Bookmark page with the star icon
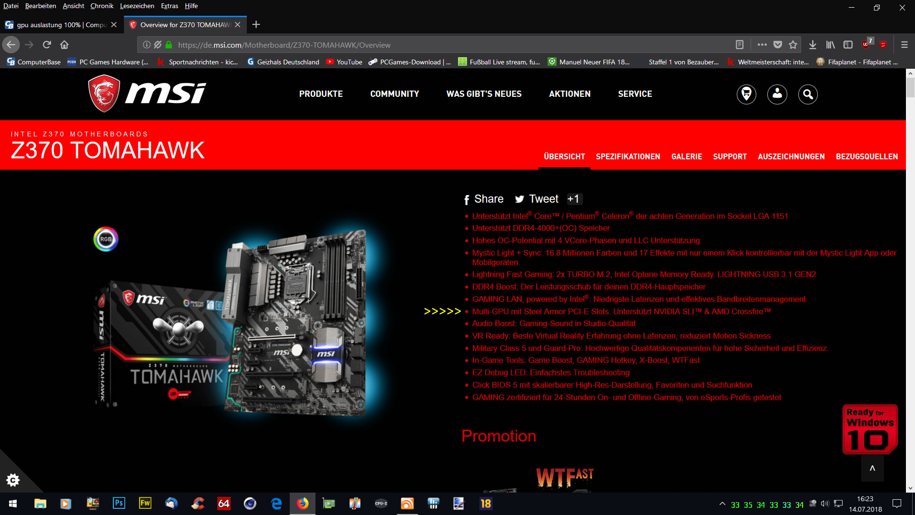 793,45
